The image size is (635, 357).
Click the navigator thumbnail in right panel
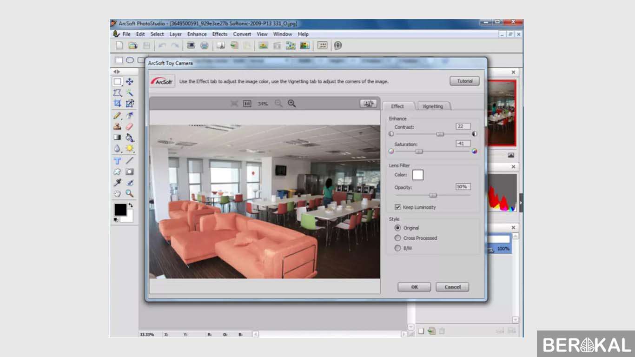pyautogui.click(x=502, y=113)
